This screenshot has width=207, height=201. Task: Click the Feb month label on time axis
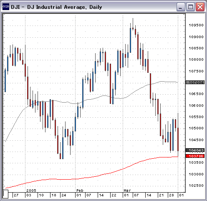80,191
